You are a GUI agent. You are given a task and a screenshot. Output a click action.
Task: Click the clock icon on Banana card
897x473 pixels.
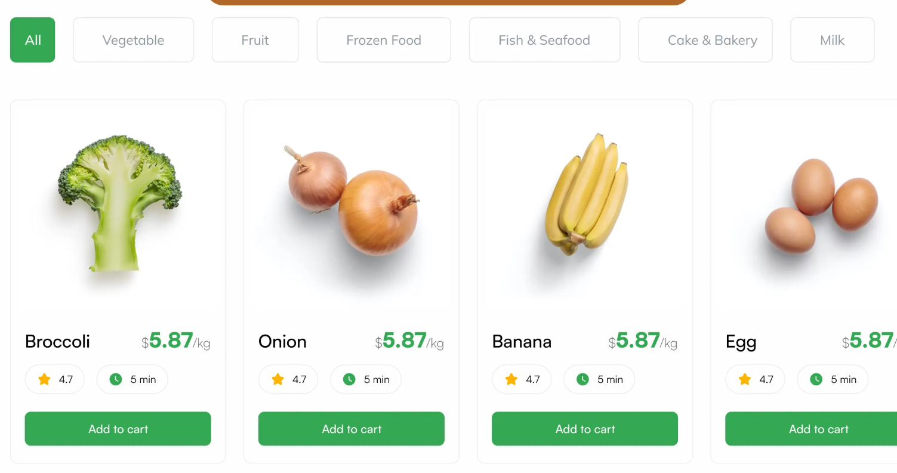[x=582, y=379]
